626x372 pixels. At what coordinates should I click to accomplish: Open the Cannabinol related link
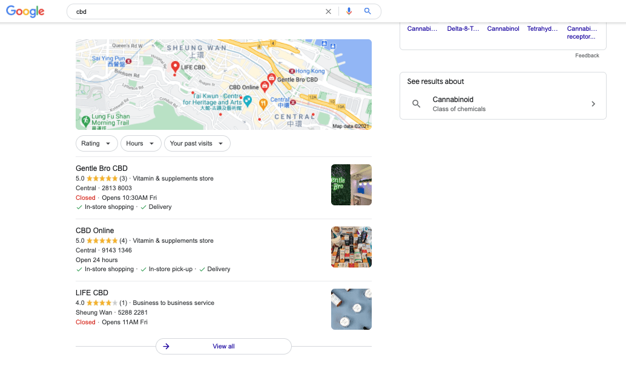click(503, 28)
